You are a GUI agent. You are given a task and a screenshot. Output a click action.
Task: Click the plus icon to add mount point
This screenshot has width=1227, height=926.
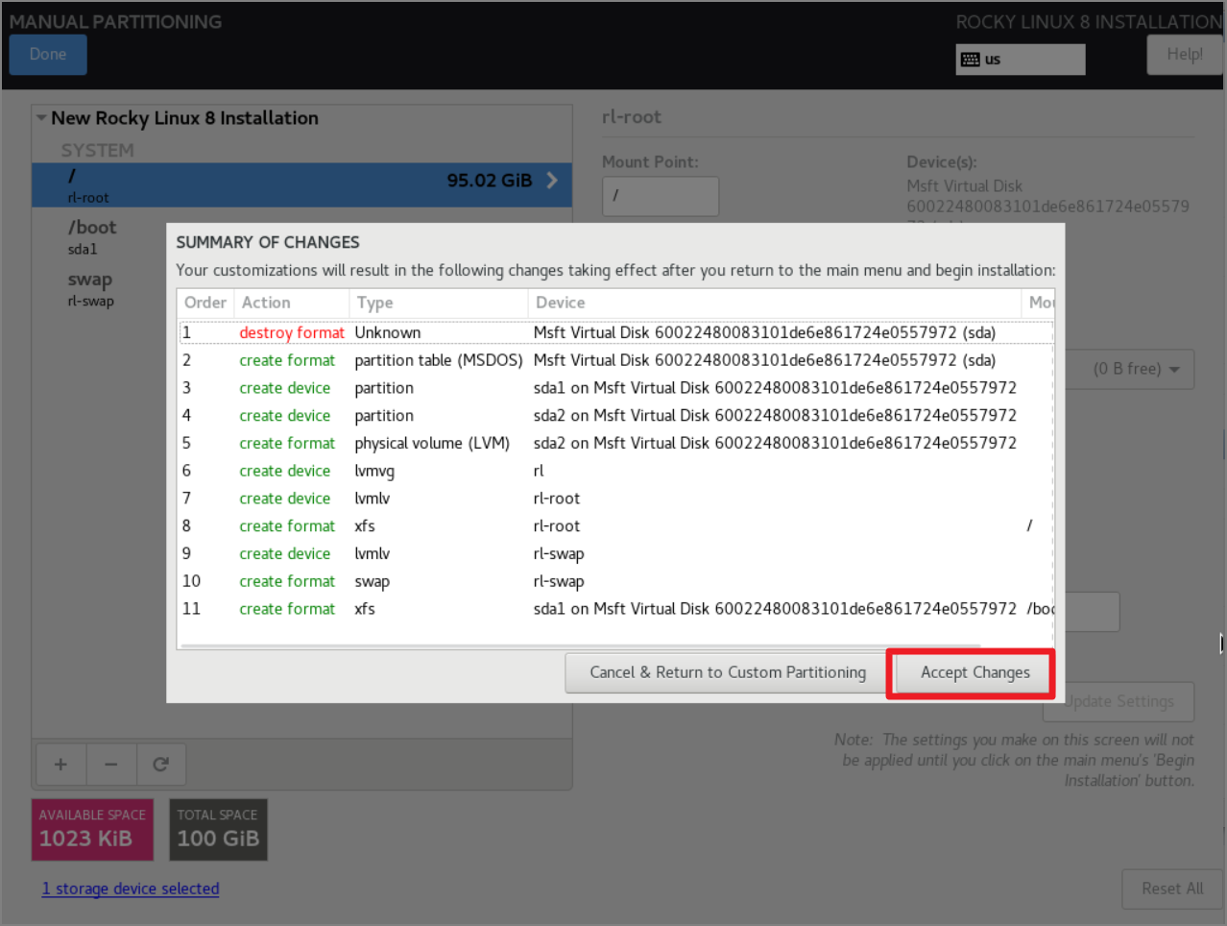coord(60,765)
